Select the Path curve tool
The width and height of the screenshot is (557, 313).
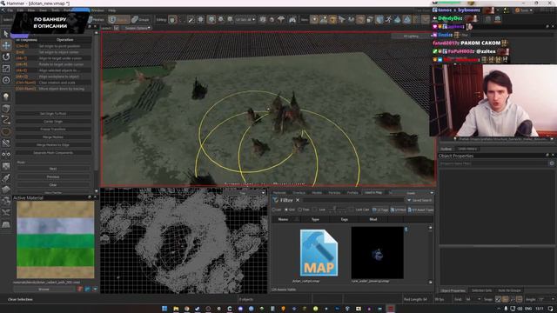pyautogui.click(x=6, y=120)
